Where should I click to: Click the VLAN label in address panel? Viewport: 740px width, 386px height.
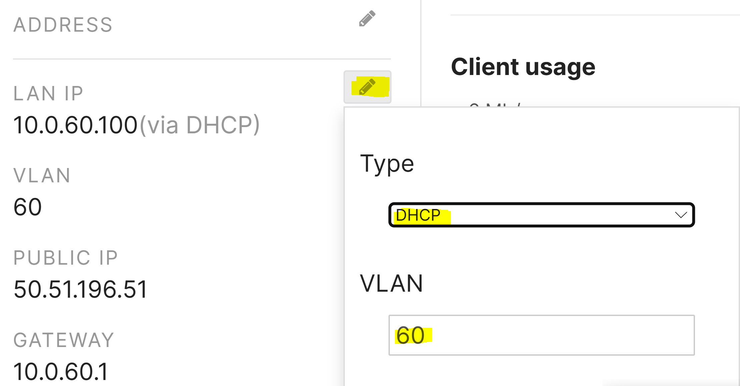click(42, 175)
